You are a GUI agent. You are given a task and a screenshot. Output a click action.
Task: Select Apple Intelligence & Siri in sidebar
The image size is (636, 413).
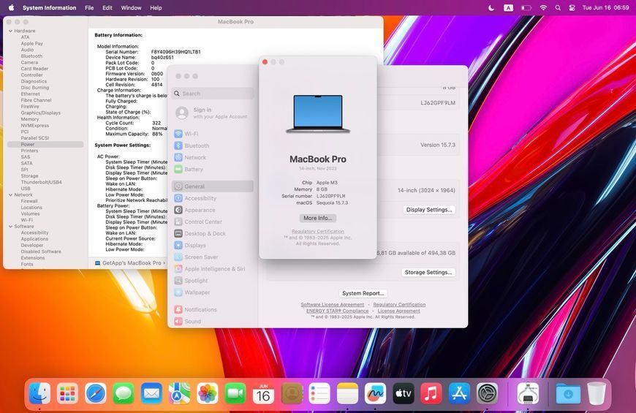point(213,269)
